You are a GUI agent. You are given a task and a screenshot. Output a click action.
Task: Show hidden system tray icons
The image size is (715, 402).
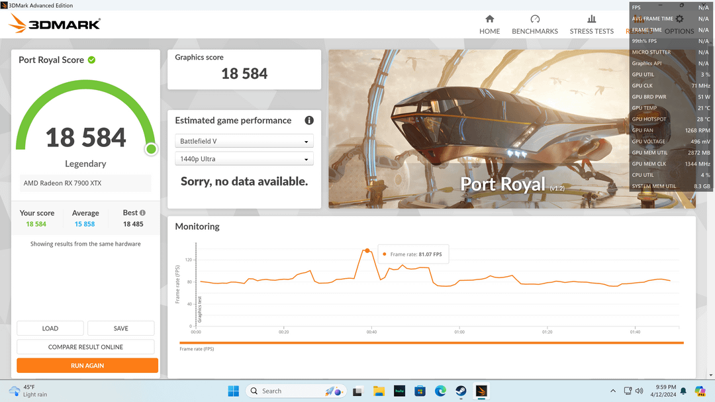pos(613,391)
